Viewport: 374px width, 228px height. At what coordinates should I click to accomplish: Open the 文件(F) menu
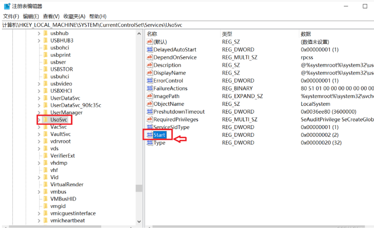(11, 16)
